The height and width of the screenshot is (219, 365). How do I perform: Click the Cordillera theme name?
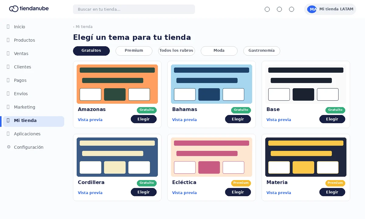point(91,182)
